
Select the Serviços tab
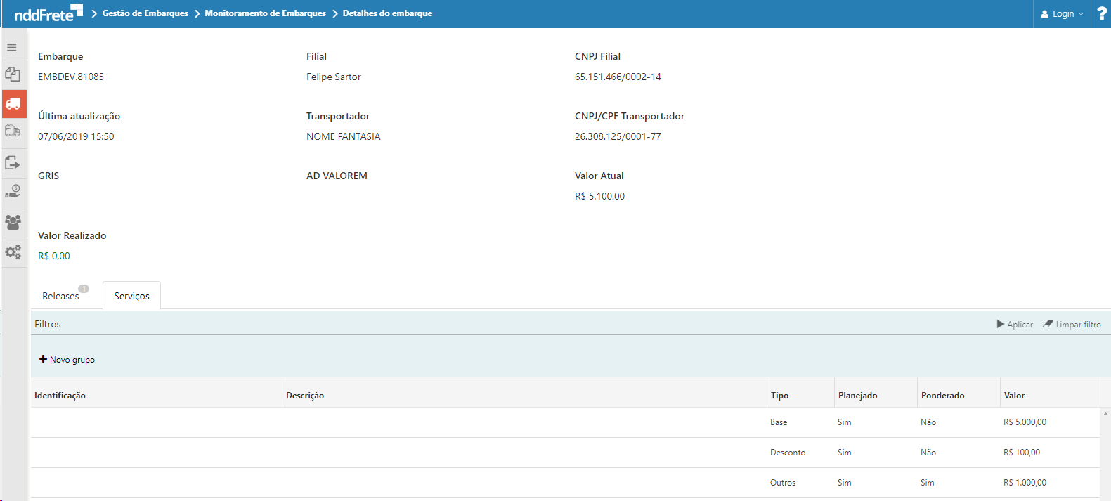131,296
